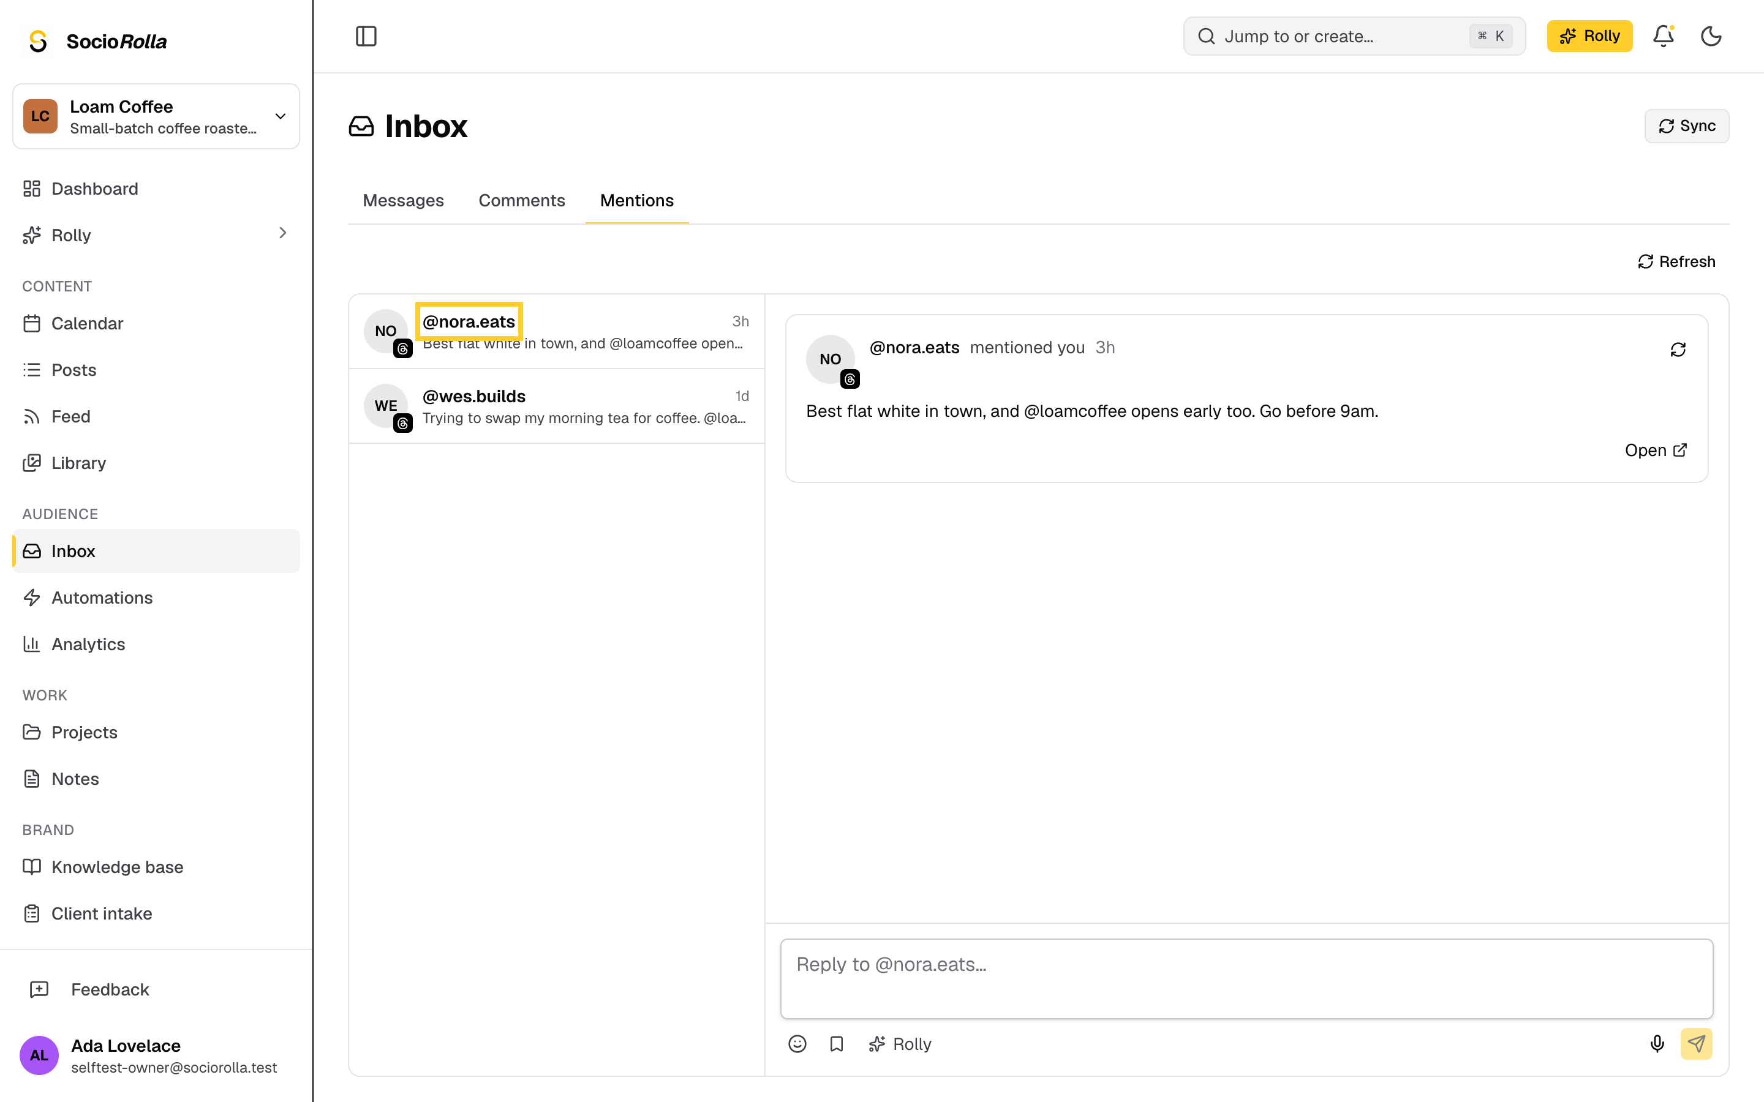Click the refresh icon on the mention card
The height and width of the screenshot is (1102, 1764).
click(1678, 350)
